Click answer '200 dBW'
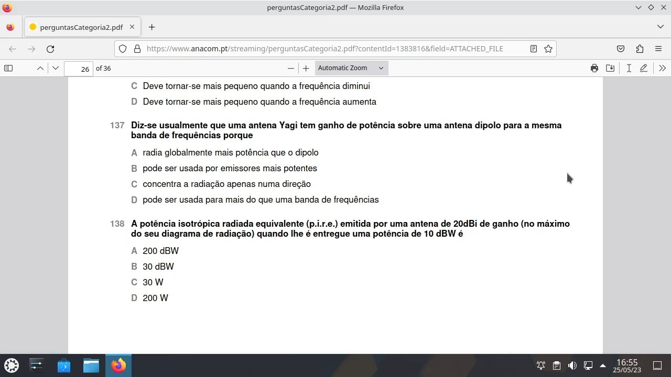 pos(160,251)
